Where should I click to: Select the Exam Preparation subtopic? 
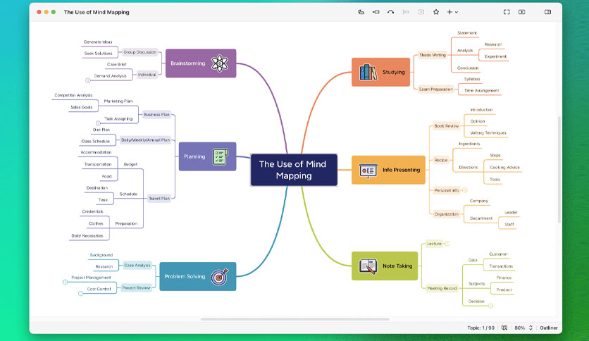(x=435, y=89)
